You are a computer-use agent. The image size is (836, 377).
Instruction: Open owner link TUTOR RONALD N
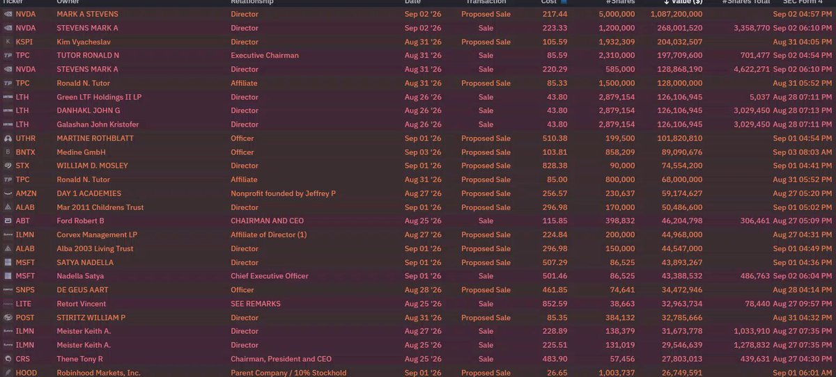(88, 56)
